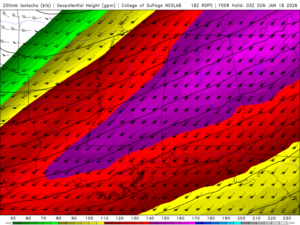Click the 60 label on the color scale

click(x=28, y=218)
